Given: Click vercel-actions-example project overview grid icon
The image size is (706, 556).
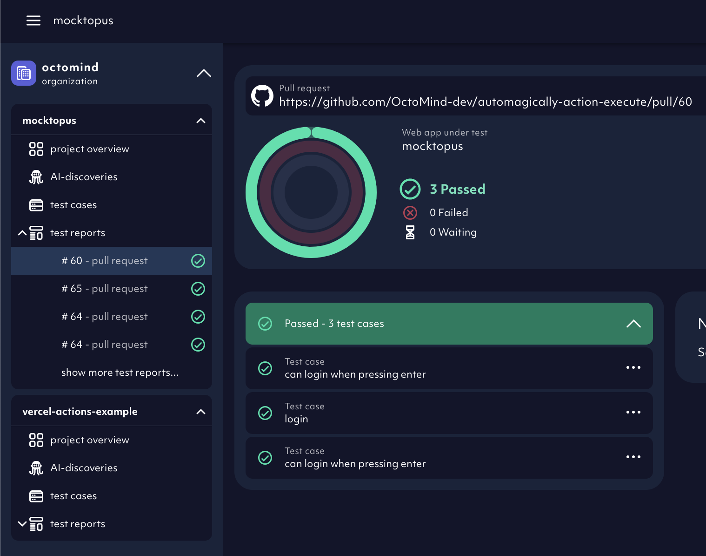Looking at the screenshot, I should (36, 440).
